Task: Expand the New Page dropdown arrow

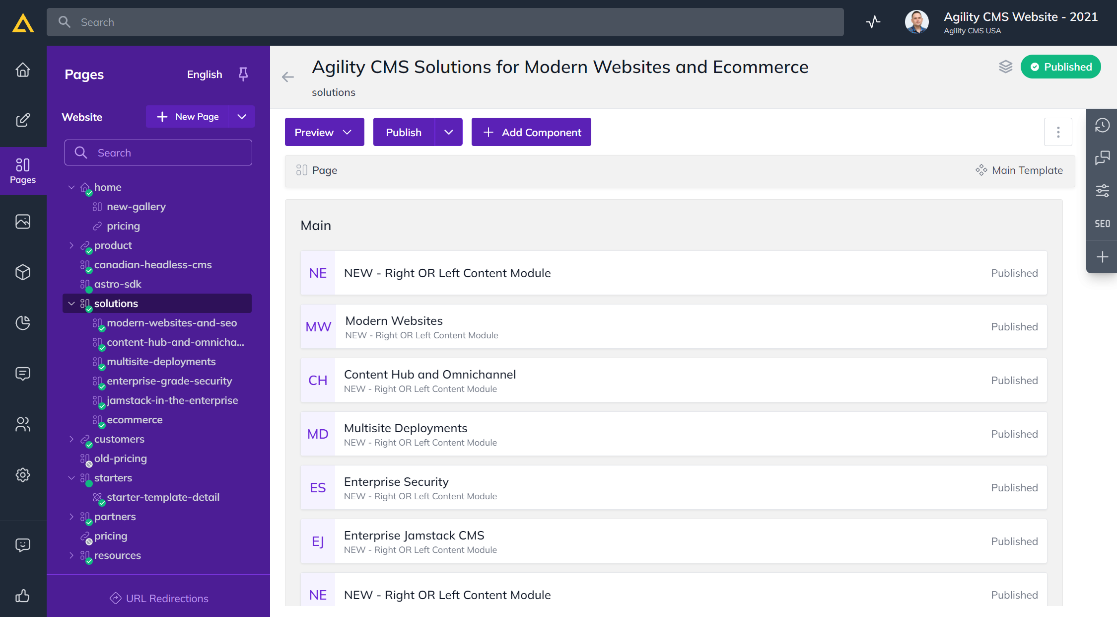Action: tap(241, 116)
